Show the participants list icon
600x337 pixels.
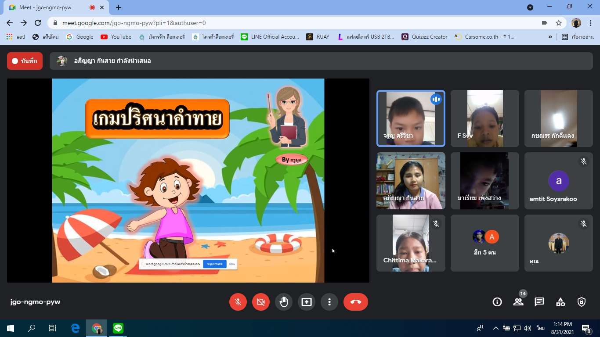(x=518, y=302)
